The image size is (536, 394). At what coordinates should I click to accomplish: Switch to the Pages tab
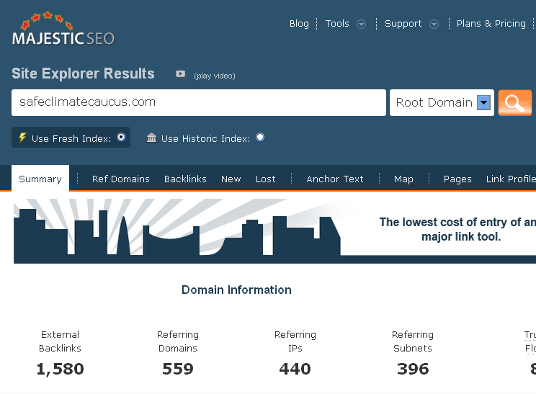457,179
